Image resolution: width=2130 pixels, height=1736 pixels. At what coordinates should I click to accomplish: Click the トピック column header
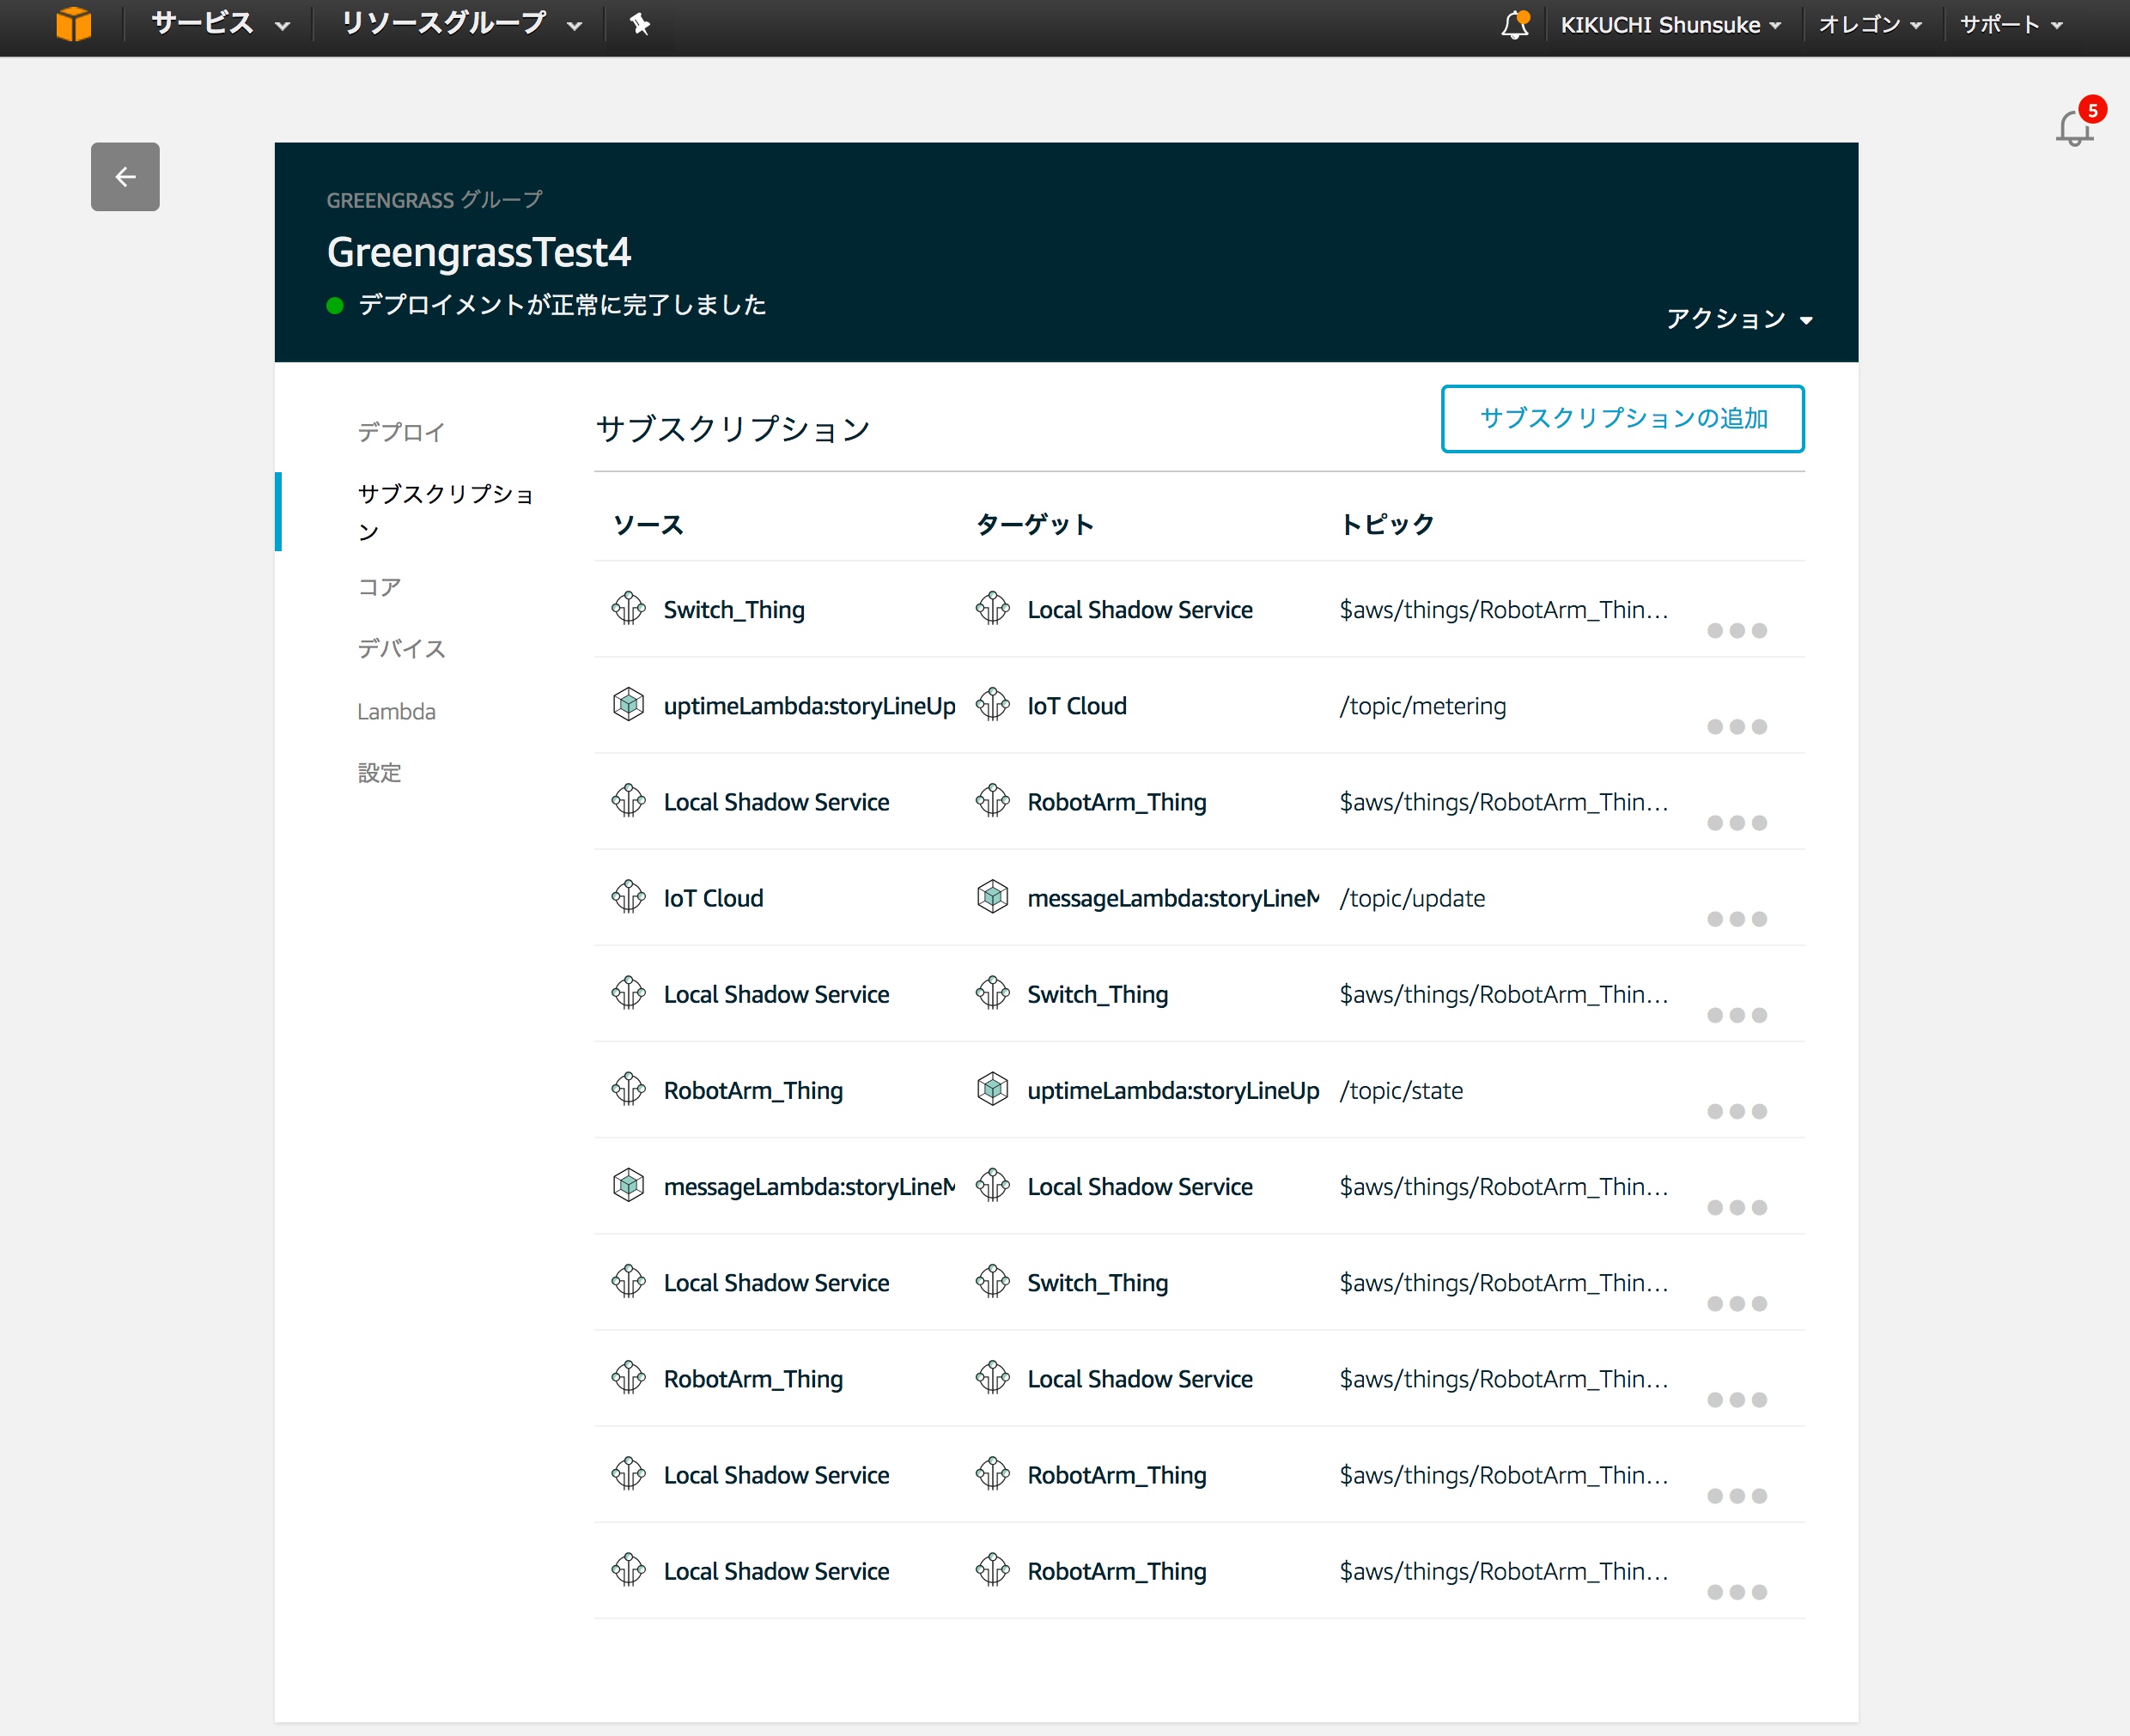click(x=1388, y=524)
